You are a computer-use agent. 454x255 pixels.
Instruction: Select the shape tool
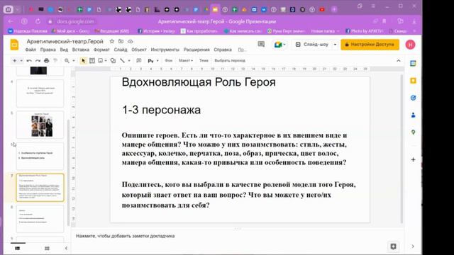tap(113, 61)
